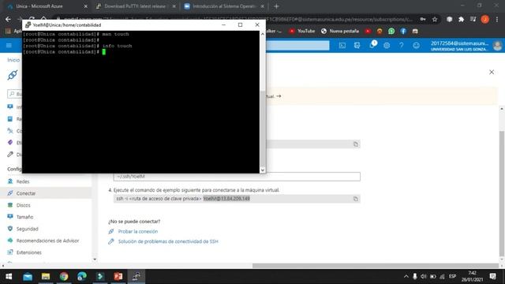The height and width of the screenshot is (284, 505).
Task: Open the Azure account menu 20172584@sistemasunica
Action: [466, 46]
